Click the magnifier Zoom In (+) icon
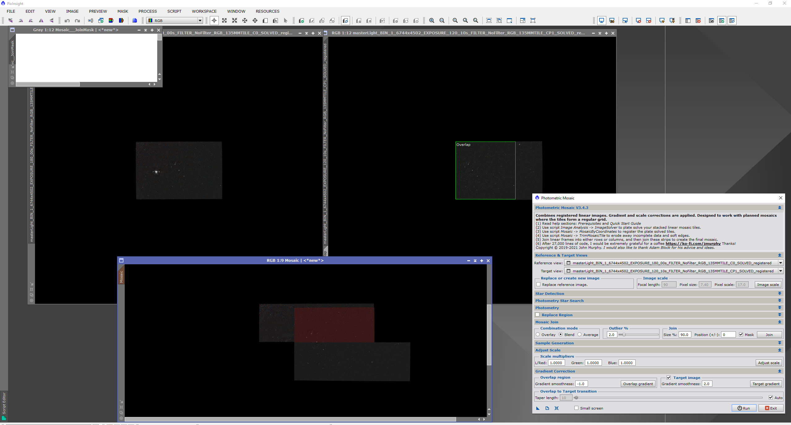Viewport: 791px width, 425px height. [x=432, y=21]
